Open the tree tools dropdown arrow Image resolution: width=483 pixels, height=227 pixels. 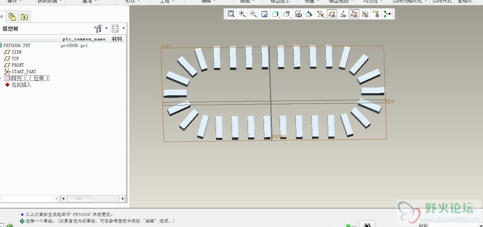(106, 28)
